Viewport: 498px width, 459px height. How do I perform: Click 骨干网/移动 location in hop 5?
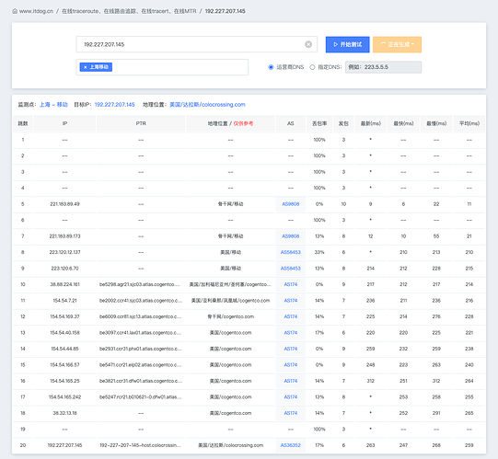pyautogui.click(x=230, y=204)
